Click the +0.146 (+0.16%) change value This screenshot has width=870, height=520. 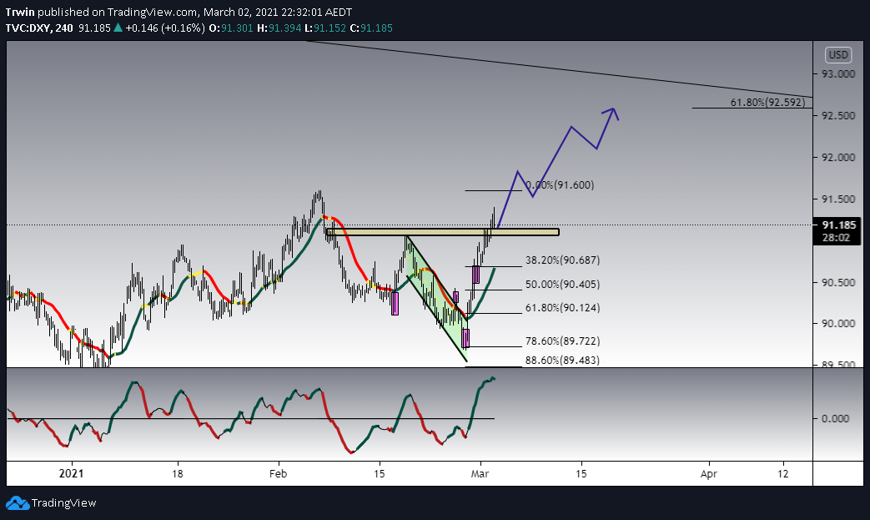click(x=165, y=28)
